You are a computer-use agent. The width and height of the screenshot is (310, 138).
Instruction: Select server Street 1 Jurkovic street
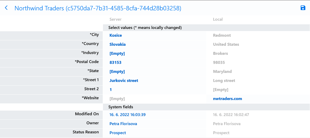click(x=124, y=81)
